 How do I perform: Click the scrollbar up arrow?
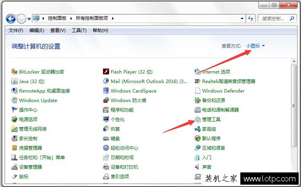[x=294, y=62]
